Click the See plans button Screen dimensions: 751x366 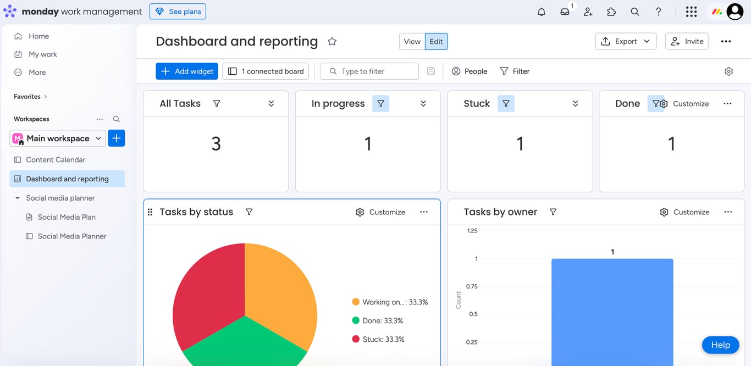(178, 11)
